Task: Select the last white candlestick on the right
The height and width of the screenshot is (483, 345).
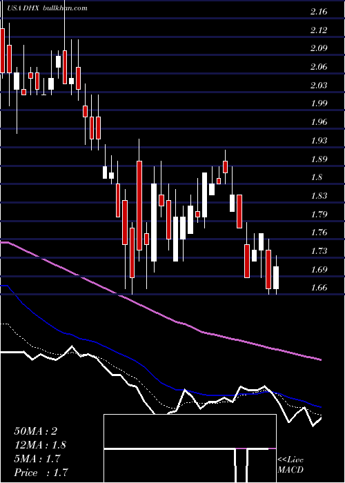Action: [x=276, y=277]
